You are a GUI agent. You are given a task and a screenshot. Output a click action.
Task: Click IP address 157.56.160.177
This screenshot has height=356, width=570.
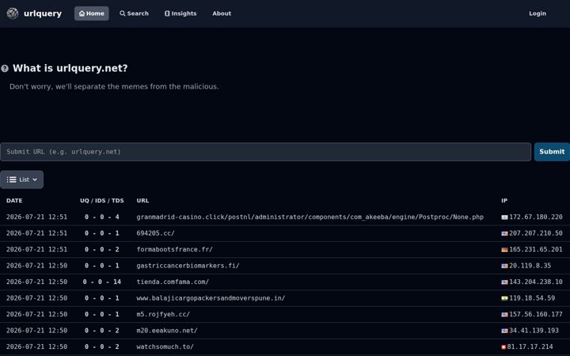click(536, 314)
